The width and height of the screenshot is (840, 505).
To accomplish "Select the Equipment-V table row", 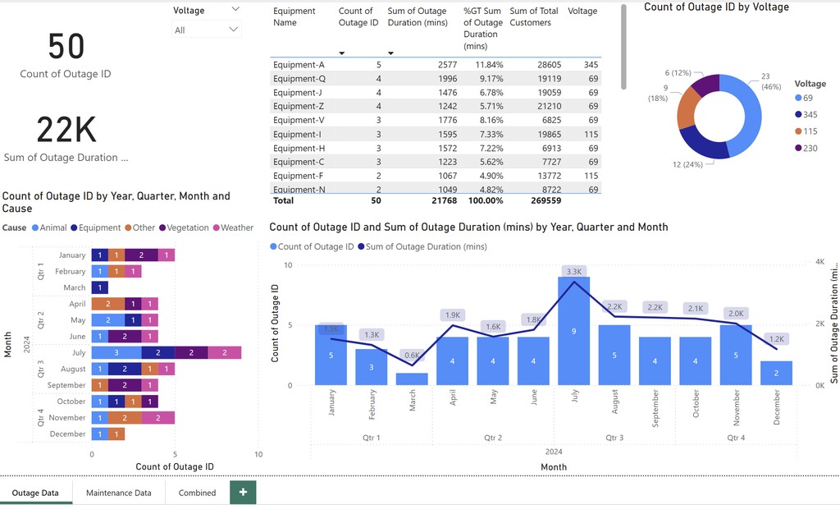I will 436,120.
